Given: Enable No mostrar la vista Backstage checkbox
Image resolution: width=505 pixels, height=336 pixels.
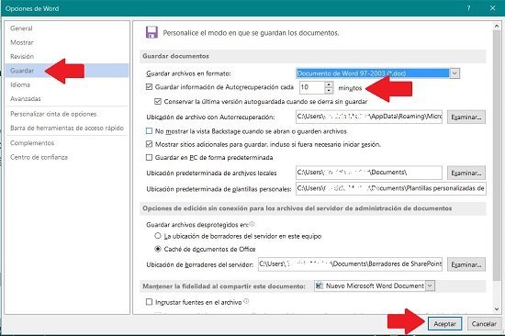Looking at the screenshot, I should pos(149,131).
